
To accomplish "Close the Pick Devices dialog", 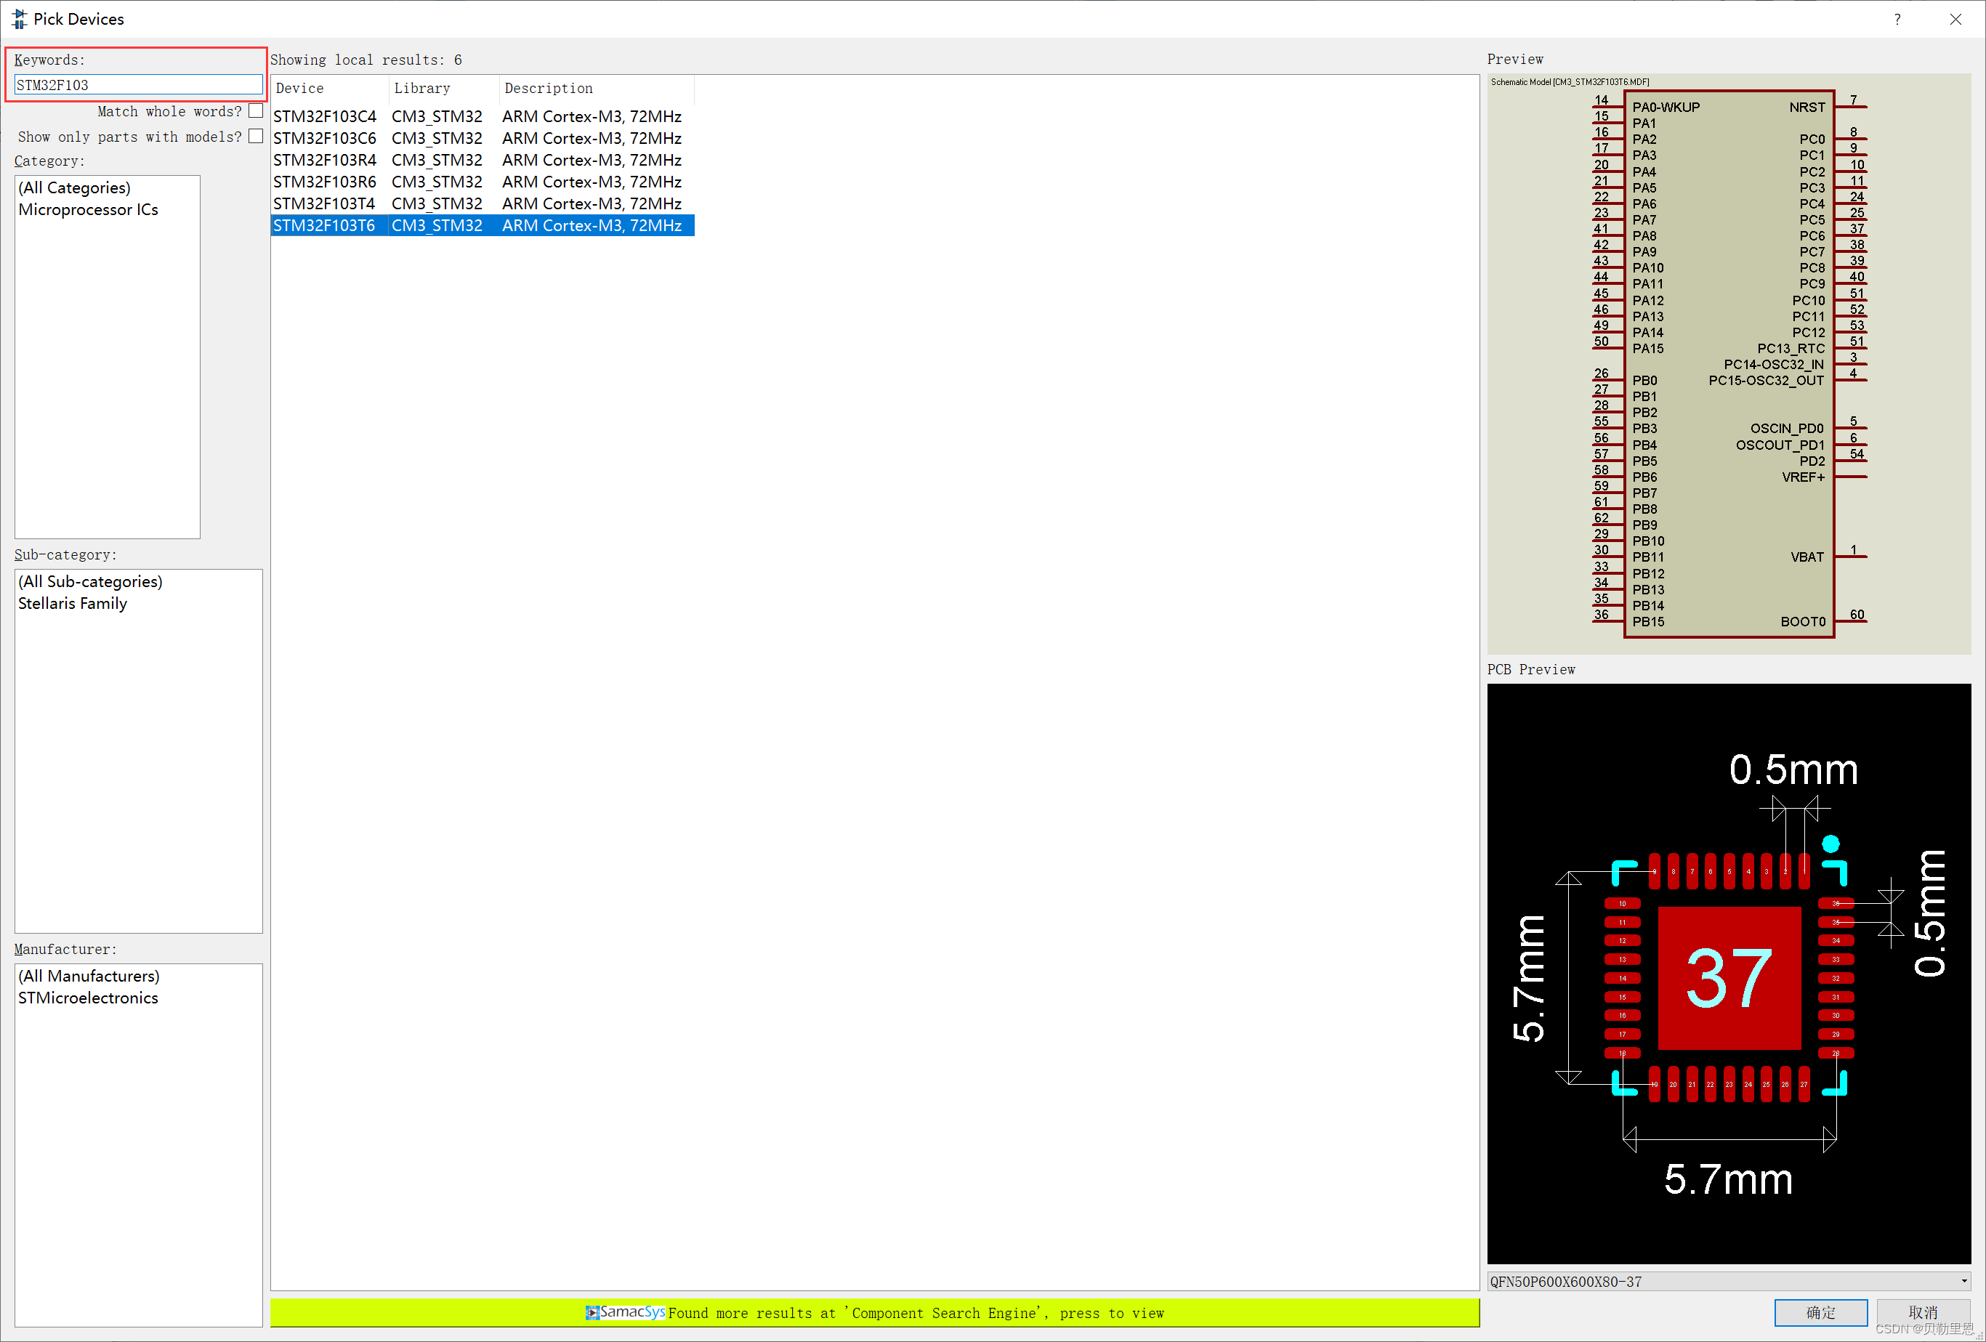I will click(1955, 19).
